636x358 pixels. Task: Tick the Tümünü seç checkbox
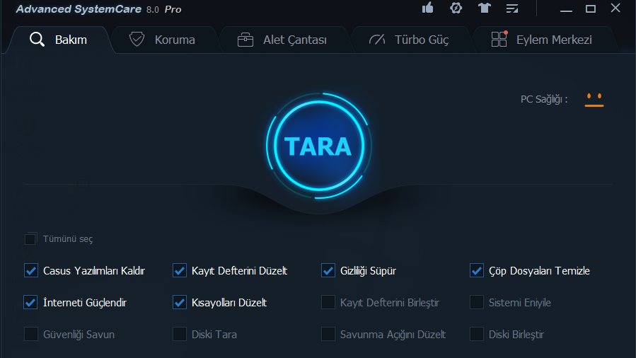[30, 239]
